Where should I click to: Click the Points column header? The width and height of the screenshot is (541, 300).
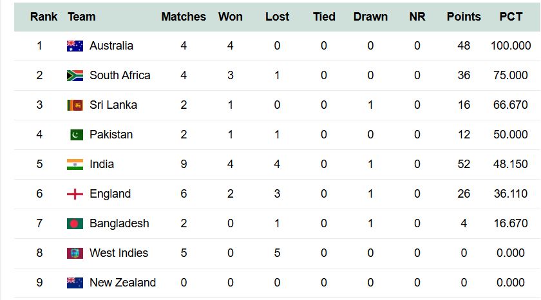tap(464, 16)
